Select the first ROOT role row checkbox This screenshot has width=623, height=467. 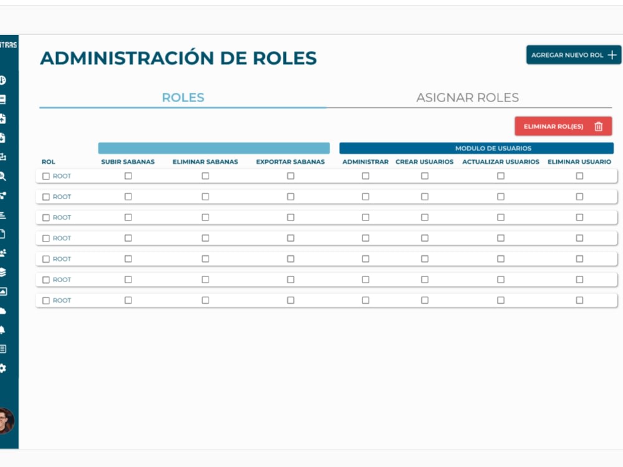click(x=46, y=176)
